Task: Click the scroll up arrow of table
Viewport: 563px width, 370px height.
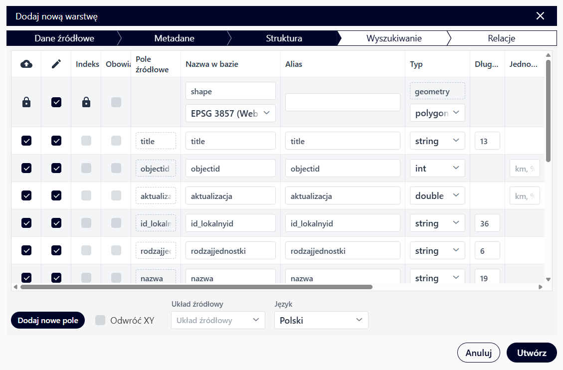Action: pyautogui.click(x=548, y=55)
